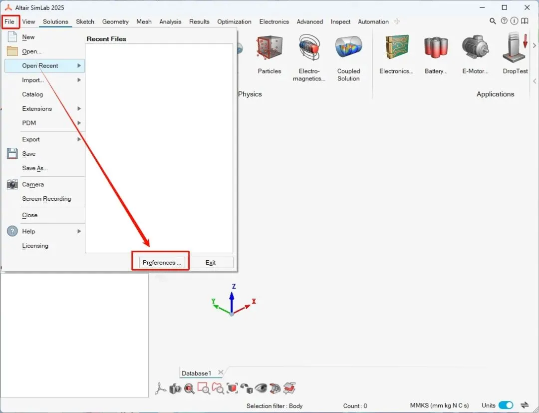Click the camera view icon in bottom toolbar

pos(175,389)
